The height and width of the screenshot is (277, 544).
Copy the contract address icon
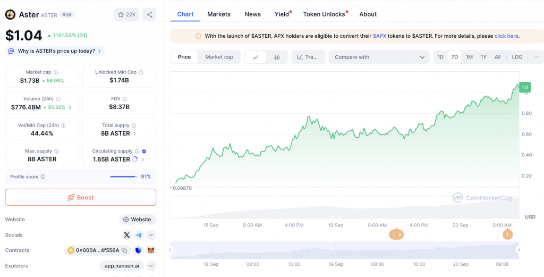[x=124, y=250]
